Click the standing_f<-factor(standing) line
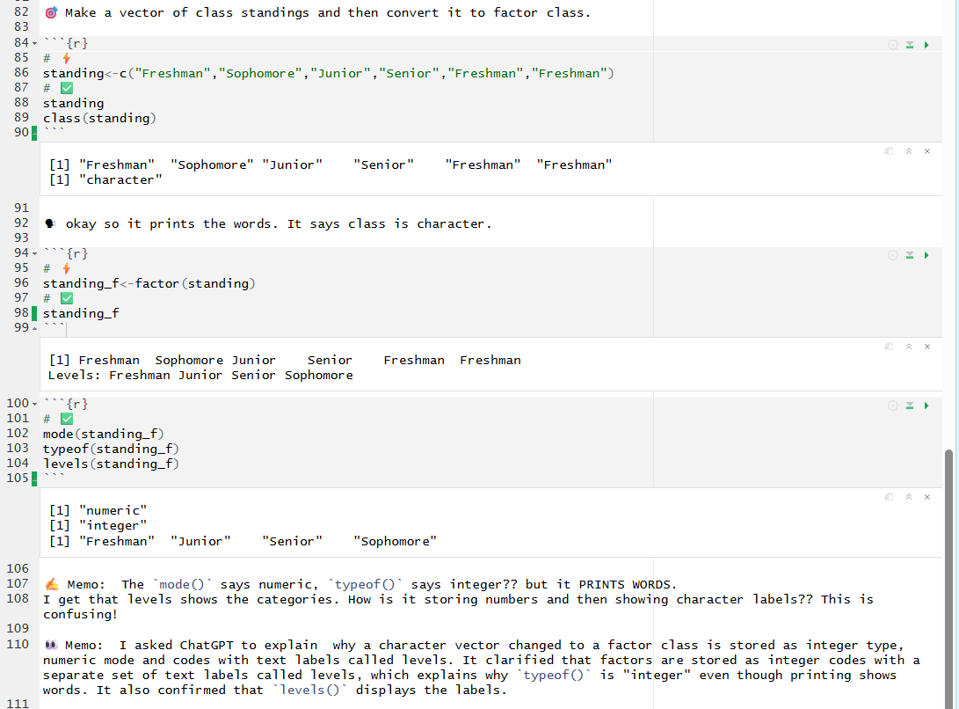The image size is (959, 709). pos(149,283)
